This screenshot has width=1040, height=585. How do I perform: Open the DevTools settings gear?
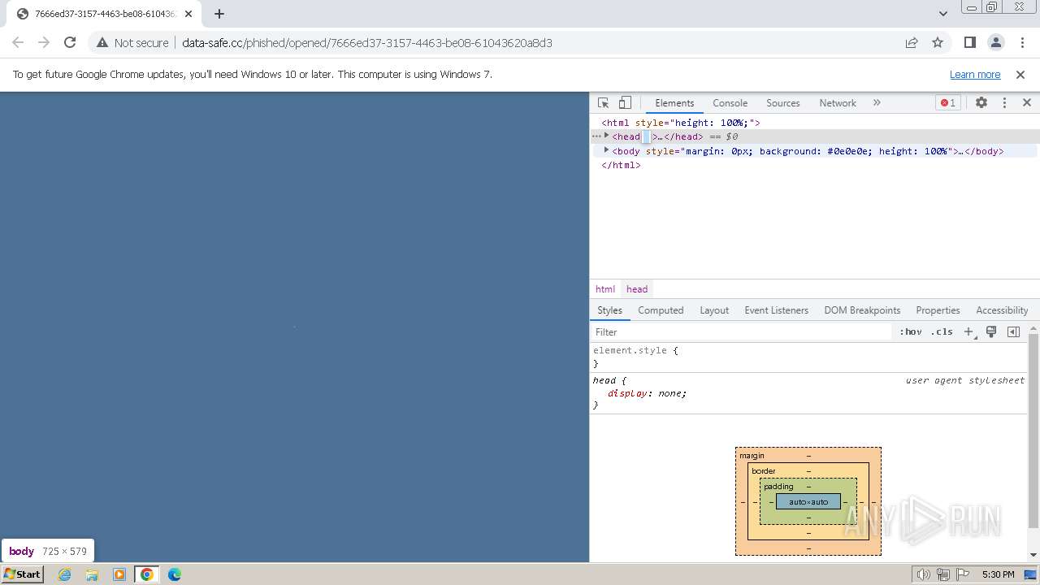981,103
